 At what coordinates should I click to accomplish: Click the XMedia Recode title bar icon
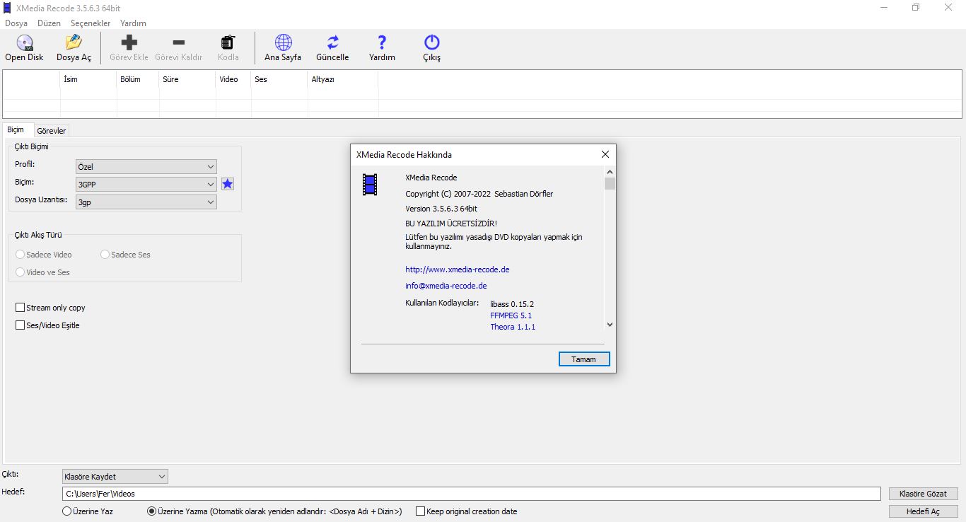pyautogui.click(x=7, y=7)
